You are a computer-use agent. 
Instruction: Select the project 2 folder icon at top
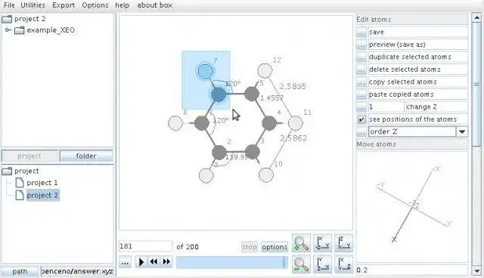[7, 19]
